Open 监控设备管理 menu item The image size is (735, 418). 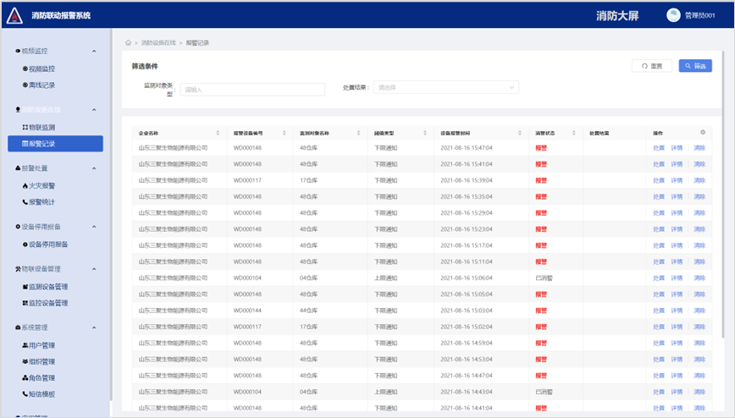tap(46, 303)
